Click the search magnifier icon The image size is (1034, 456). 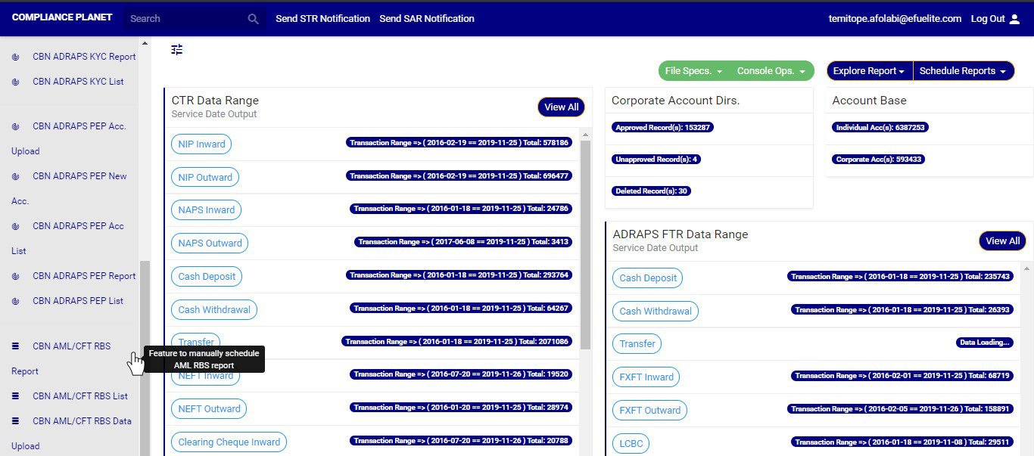[254, 19]
